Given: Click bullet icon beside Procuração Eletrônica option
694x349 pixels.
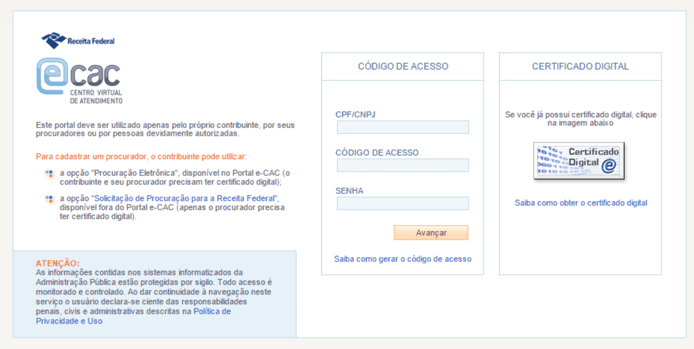Looking at the screenshot, I should pos(49,174).
